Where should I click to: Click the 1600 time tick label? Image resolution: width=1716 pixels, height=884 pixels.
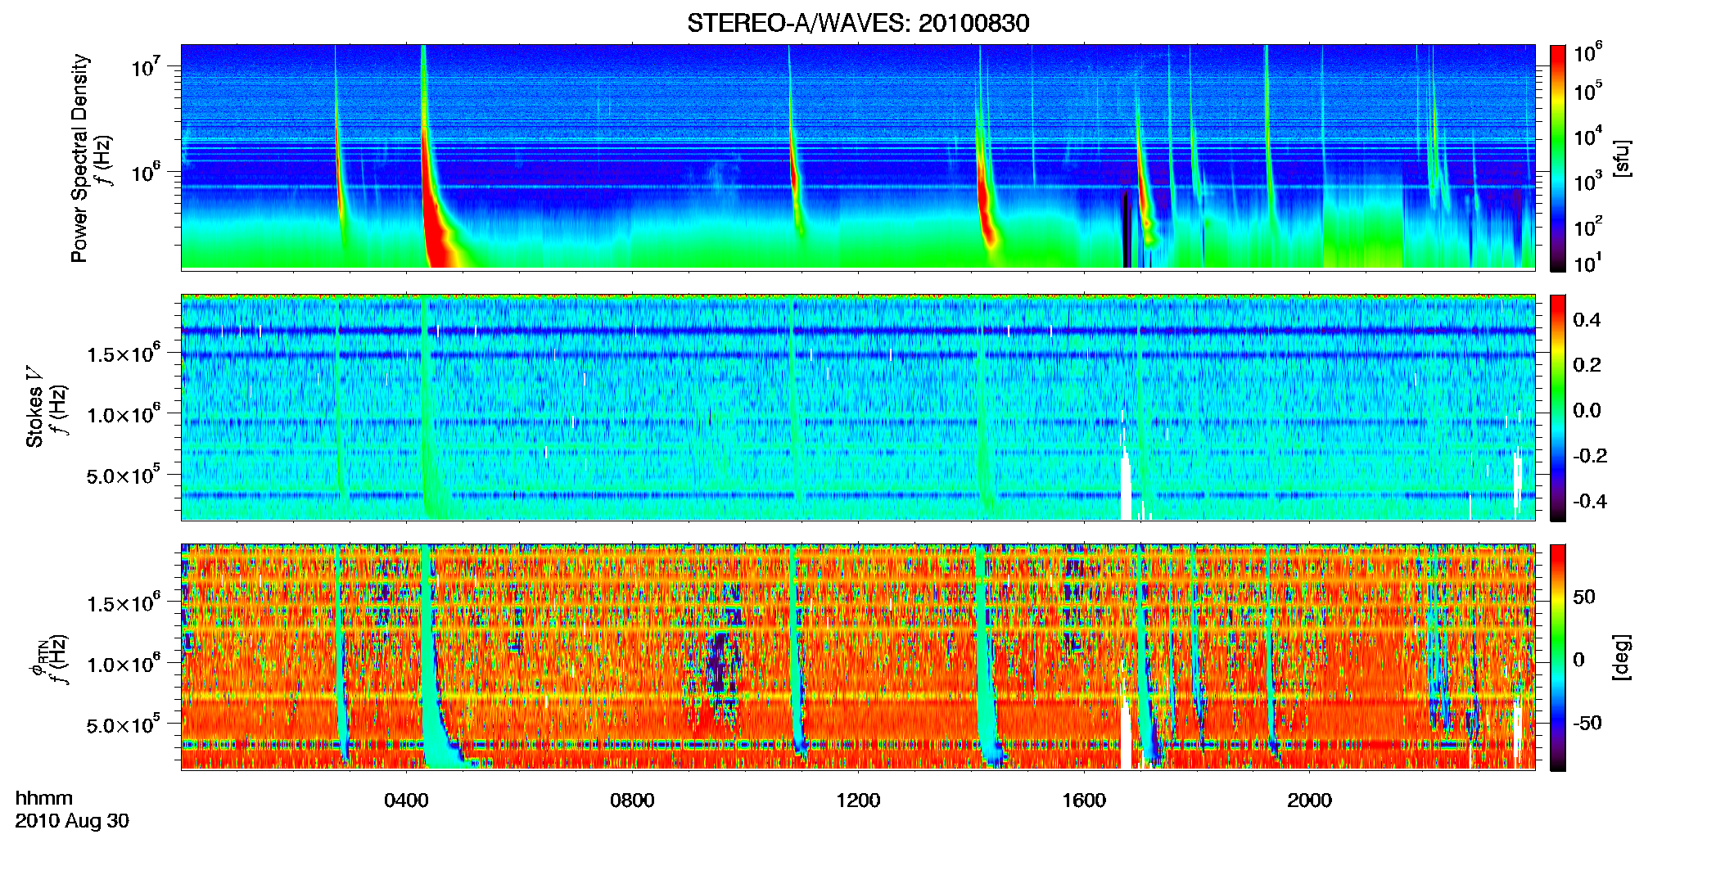1084,801
